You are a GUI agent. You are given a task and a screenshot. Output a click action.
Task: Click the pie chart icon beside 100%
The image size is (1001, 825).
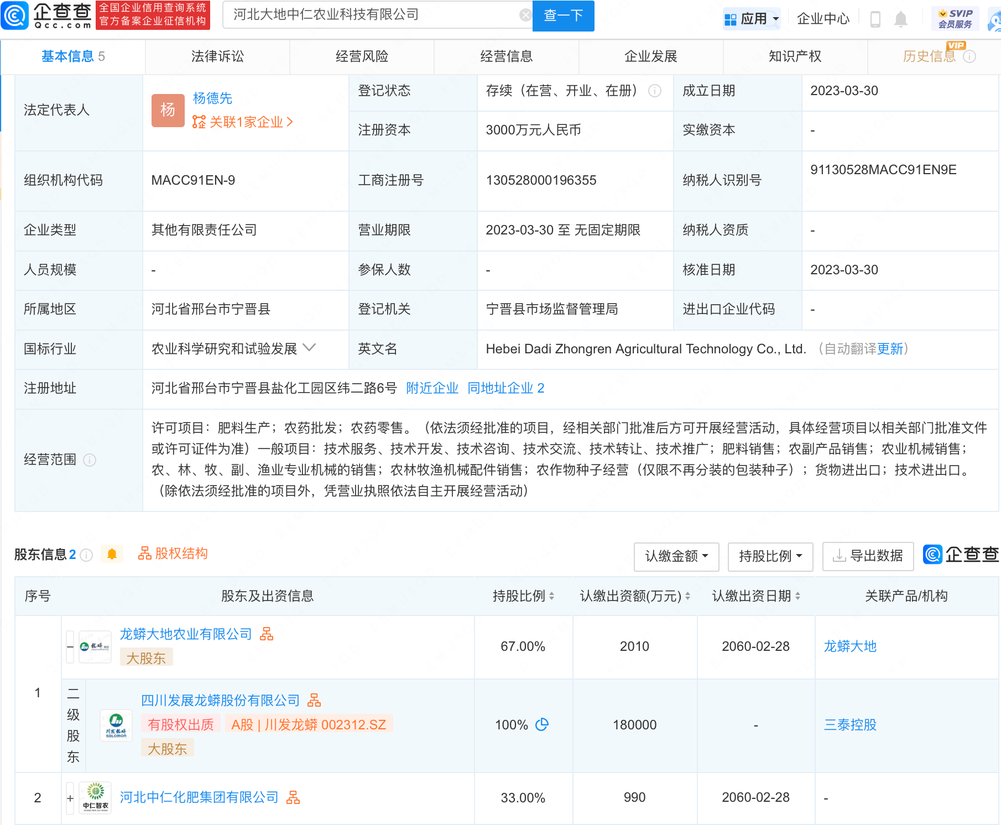(x=542, y=724)
